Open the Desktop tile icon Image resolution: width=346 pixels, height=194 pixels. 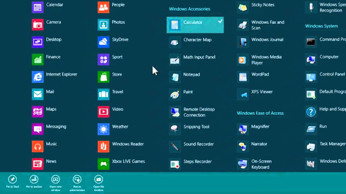click(x=38, y=42)
